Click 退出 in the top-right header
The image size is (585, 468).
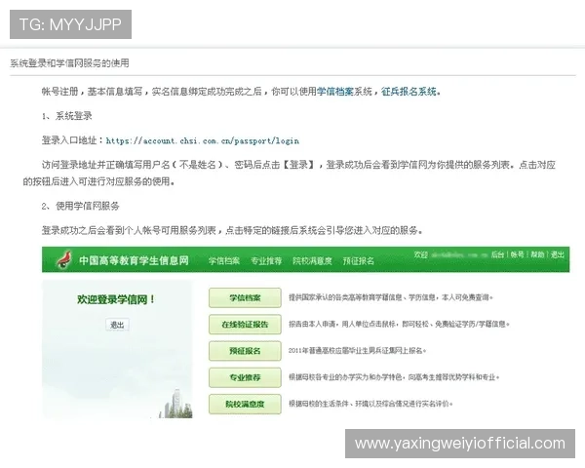coord(558,254)
